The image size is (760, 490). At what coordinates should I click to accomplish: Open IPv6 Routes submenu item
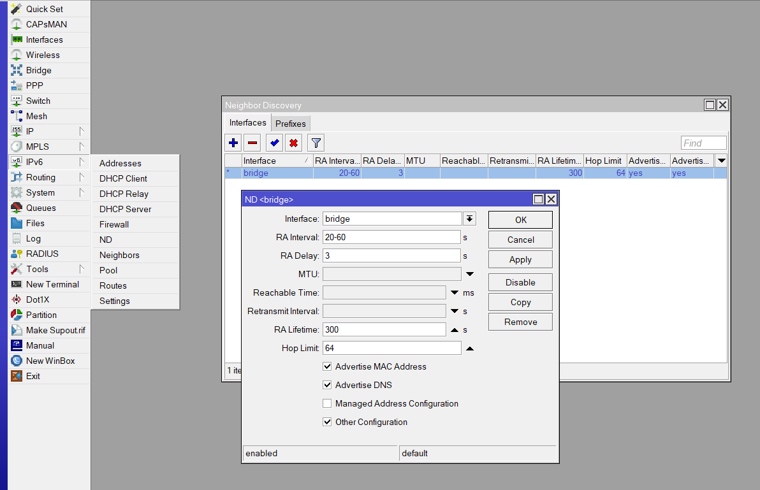tap(136, 285)
